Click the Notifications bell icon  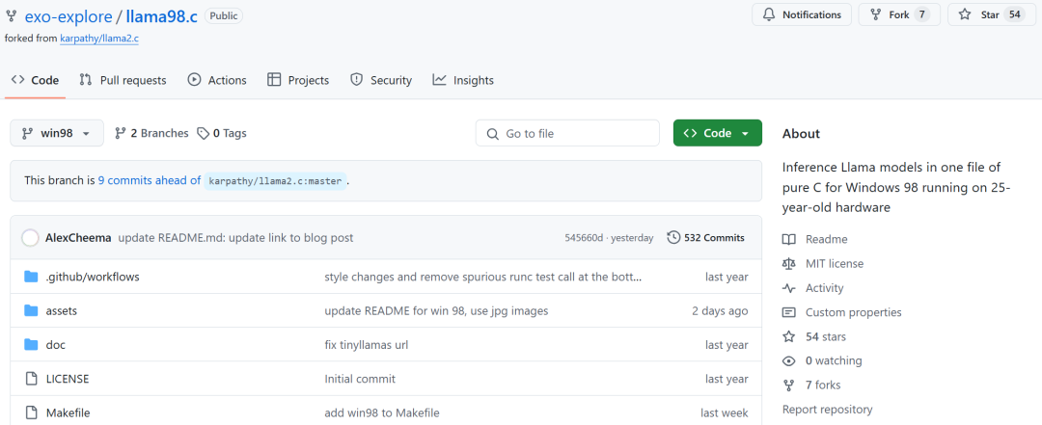[769, 14]
